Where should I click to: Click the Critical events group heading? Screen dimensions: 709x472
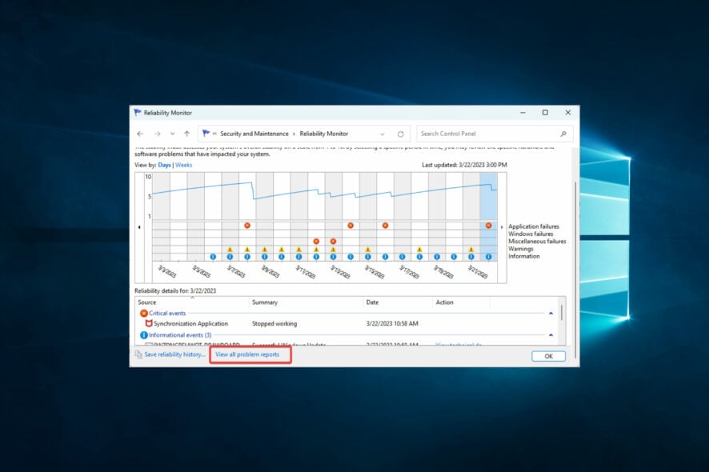click(167, 314)
